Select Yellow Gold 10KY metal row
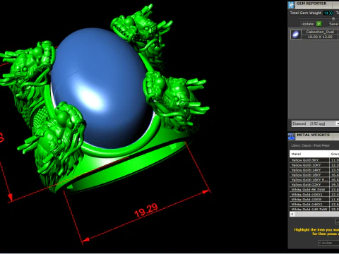The height and width of the screenshot is (254, 339). pos(314,165)
